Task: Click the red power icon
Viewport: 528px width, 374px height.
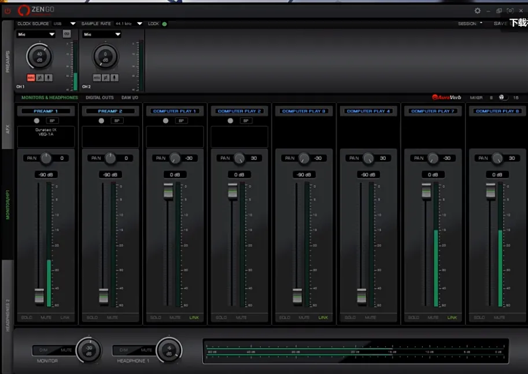Action: coord(8,10)
